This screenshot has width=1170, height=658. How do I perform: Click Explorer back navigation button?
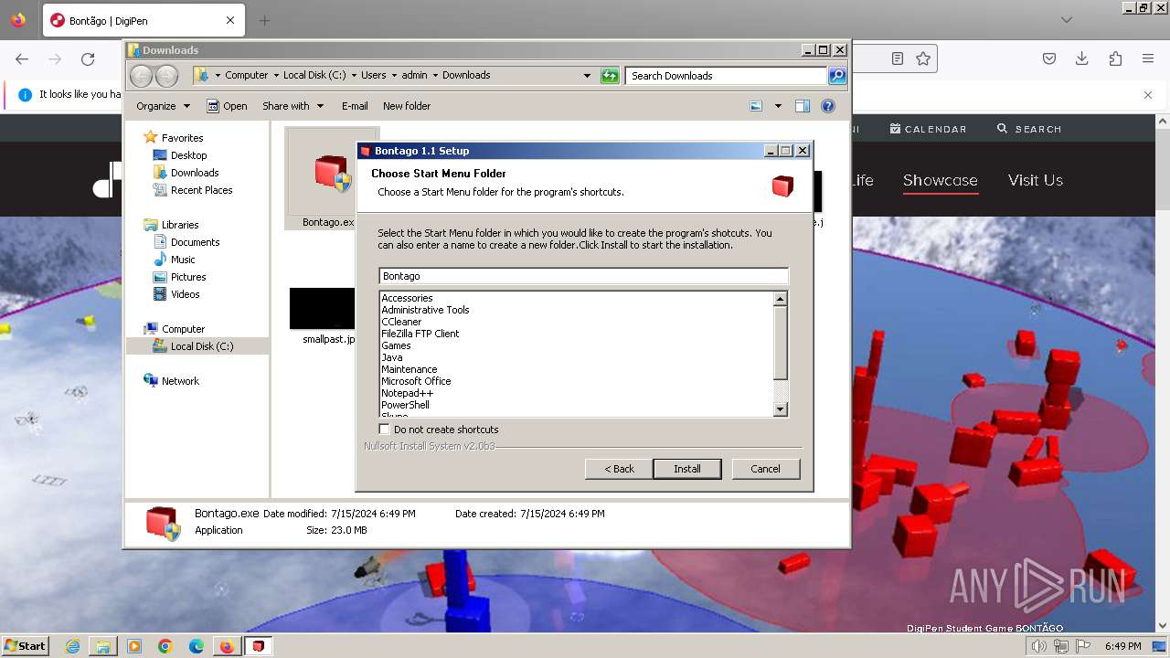click(x=141, y=76)
